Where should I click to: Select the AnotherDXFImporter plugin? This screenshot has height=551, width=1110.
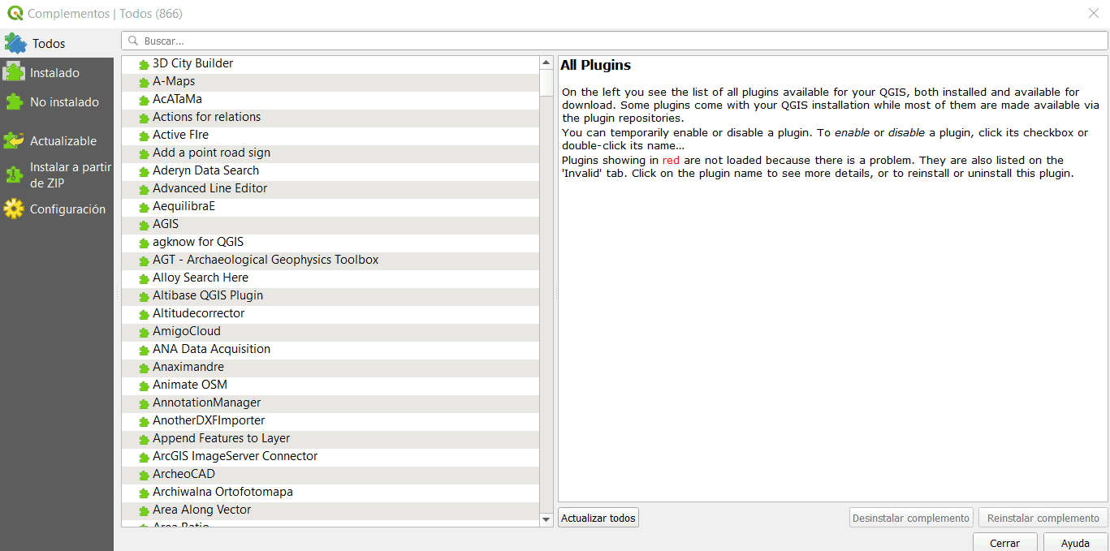[x=330, y=420]
